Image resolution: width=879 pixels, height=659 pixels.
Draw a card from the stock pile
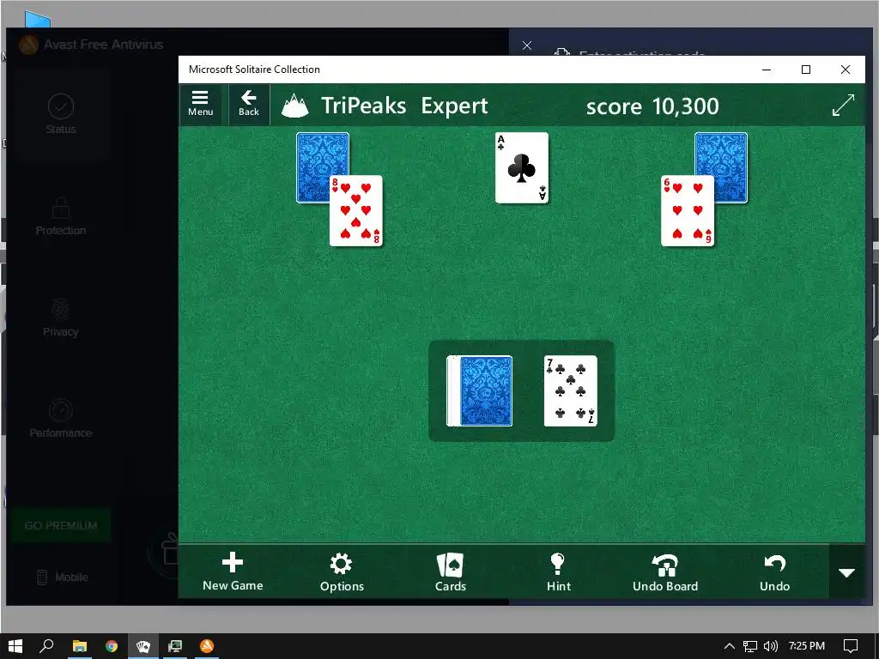point(480,391)
